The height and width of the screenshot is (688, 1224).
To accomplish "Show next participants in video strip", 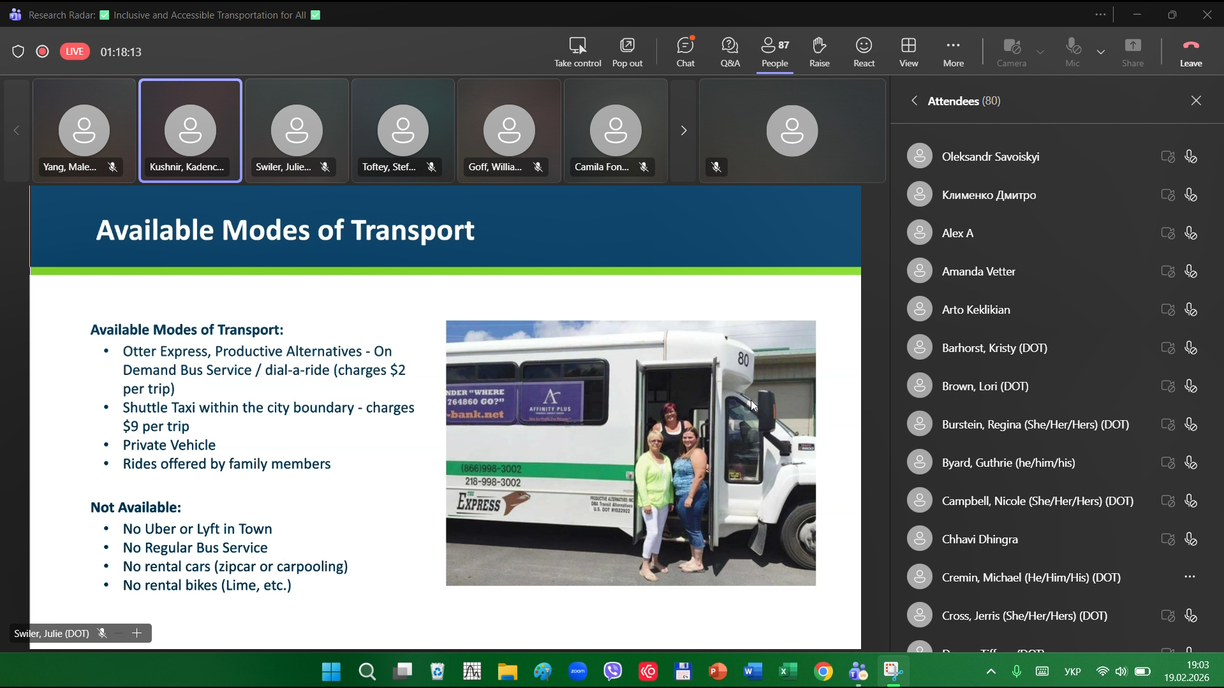I will coord(683,131).
